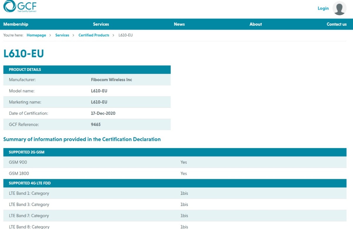Click the 1bis value for LTE Band 8

pos(184,227)
